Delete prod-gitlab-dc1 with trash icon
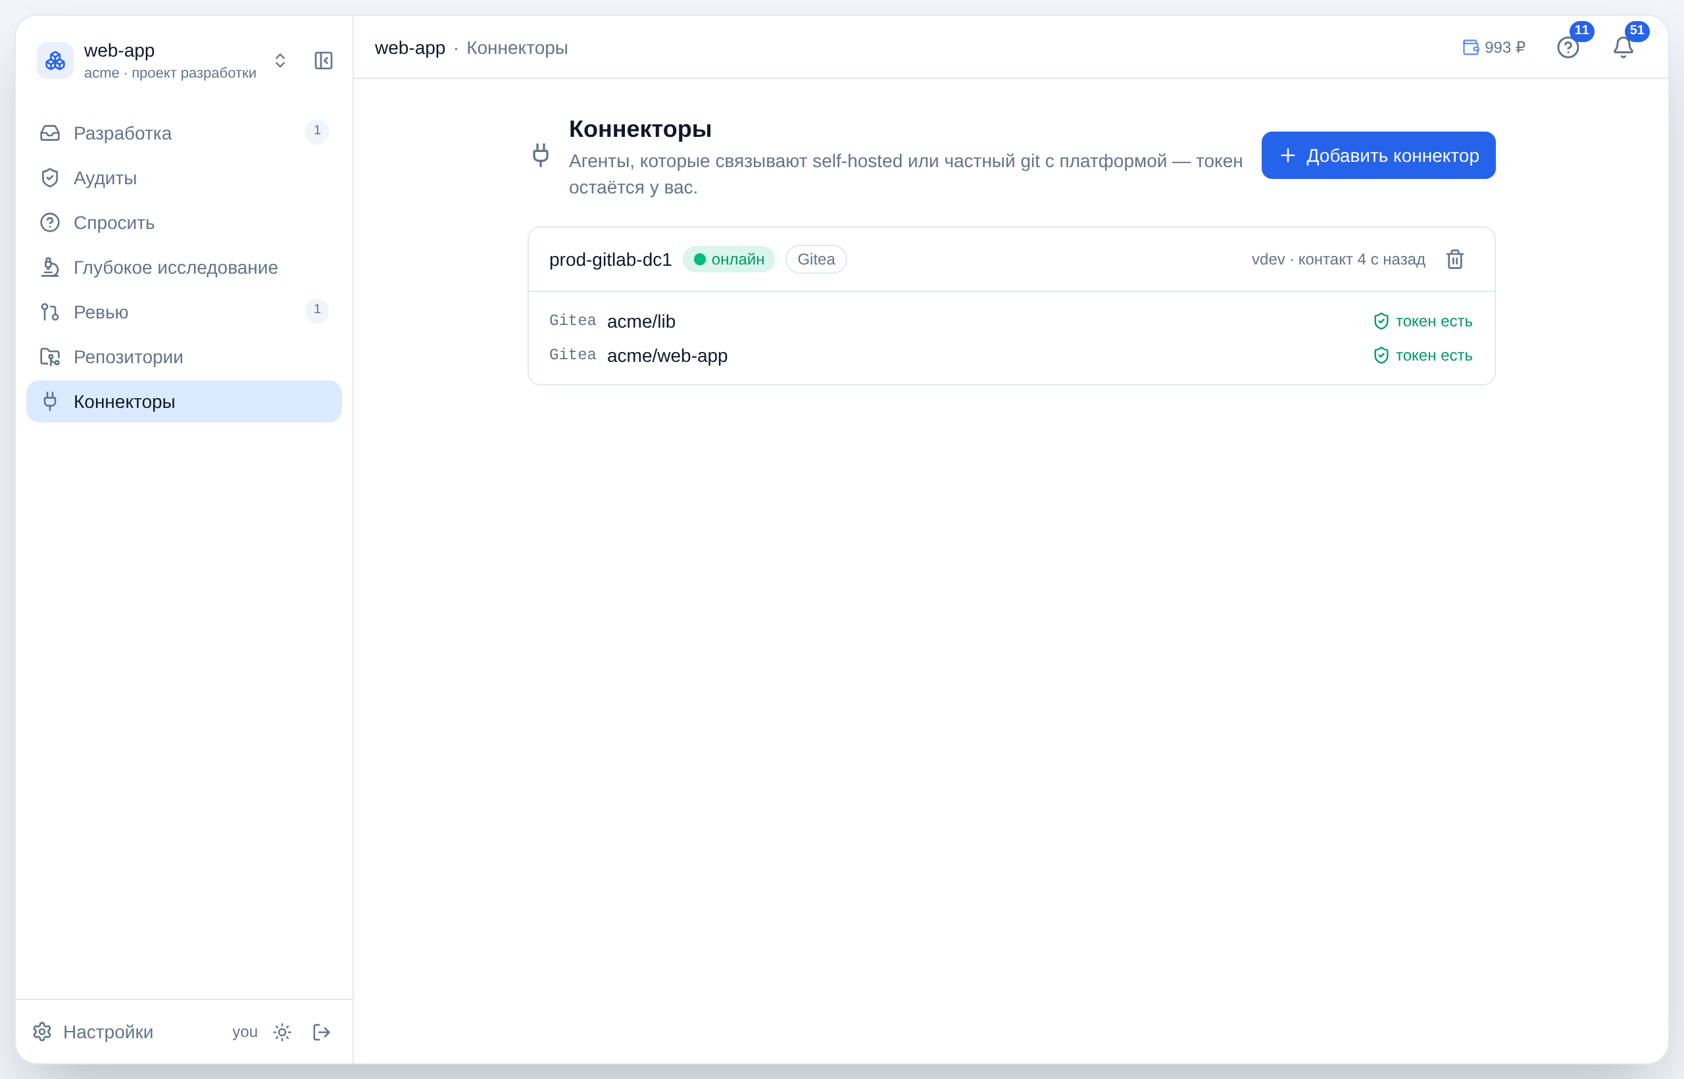The width and height of the screenshot is (1684, 1079). point(1455,260)
